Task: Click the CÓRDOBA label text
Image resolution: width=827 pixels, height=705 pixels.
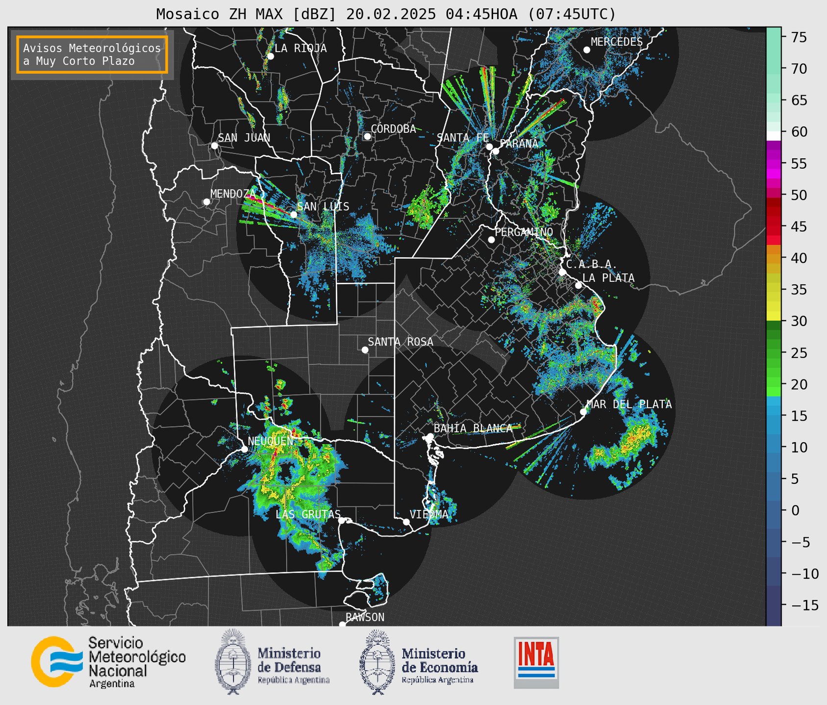Action: click(x=393, y=129)
